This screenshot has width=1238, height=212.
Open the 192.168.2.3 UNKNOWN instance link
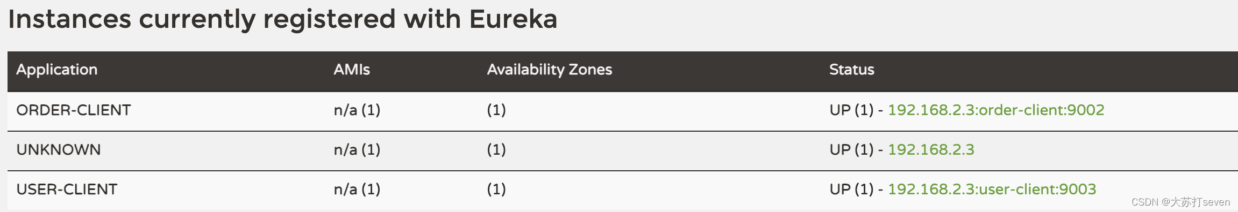[931, 150]
